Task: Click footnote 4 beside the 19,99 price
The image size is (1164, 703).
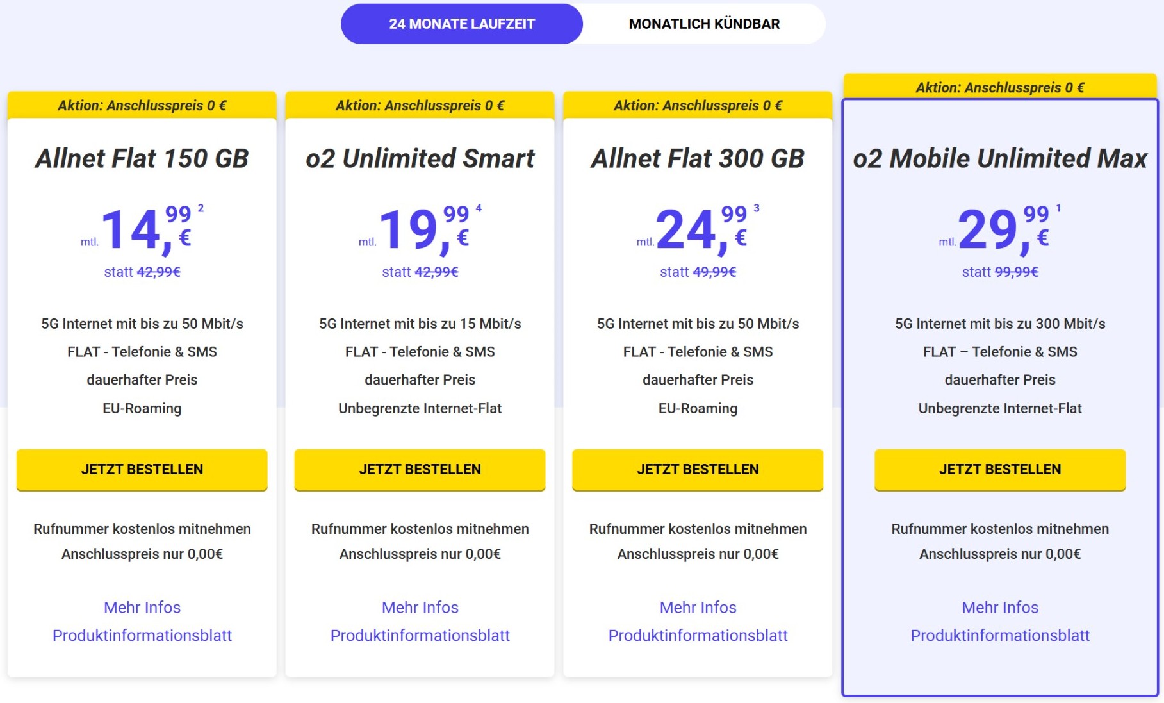Action: coord(479,208)
